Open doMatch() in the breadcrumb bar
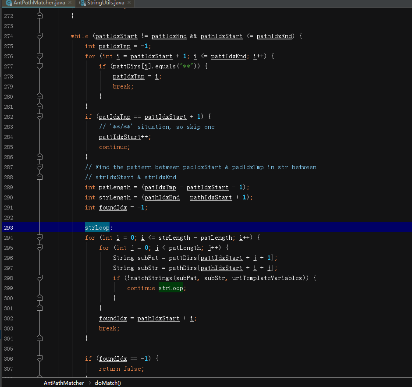This screenshot has width=412, height=387. click(x=108, y=383)
